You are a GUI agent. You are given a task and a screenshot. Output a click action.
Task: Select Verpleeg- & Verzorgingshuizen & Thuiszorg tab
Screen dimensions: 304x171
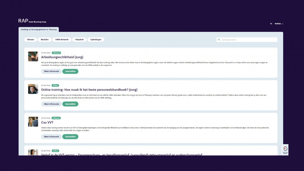39,30
